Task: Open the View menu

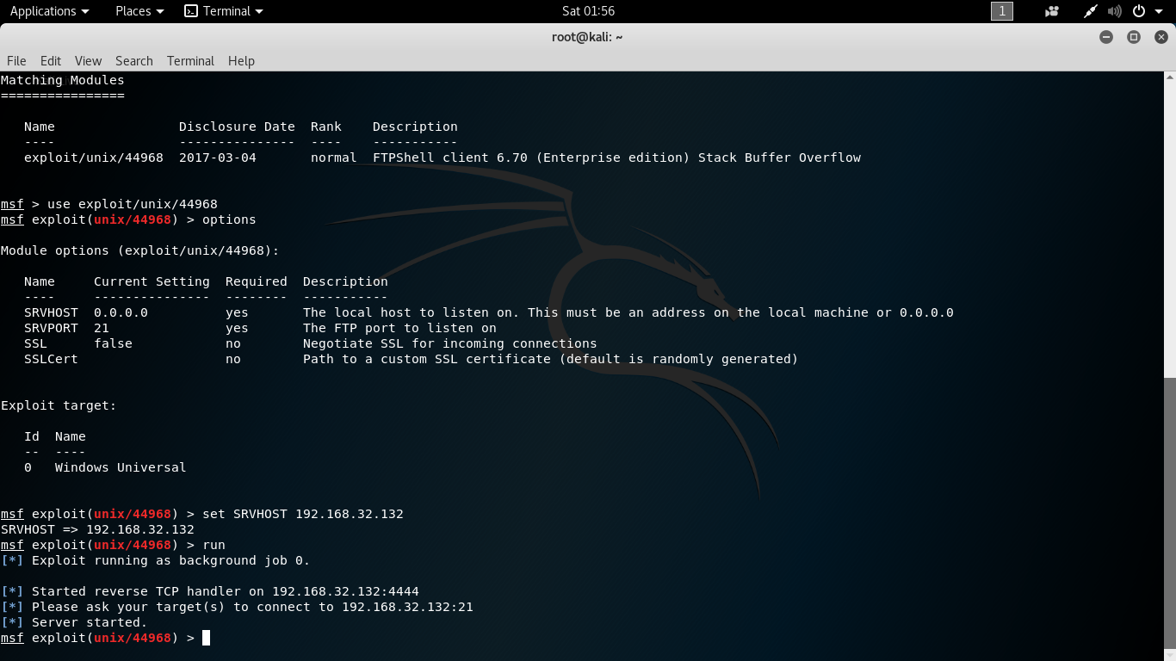Action: 88,60
